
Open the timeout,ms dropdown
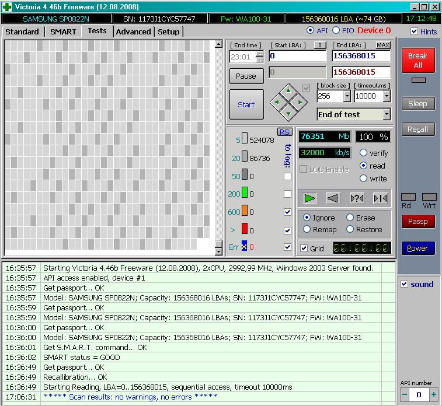tap(387, 96)
